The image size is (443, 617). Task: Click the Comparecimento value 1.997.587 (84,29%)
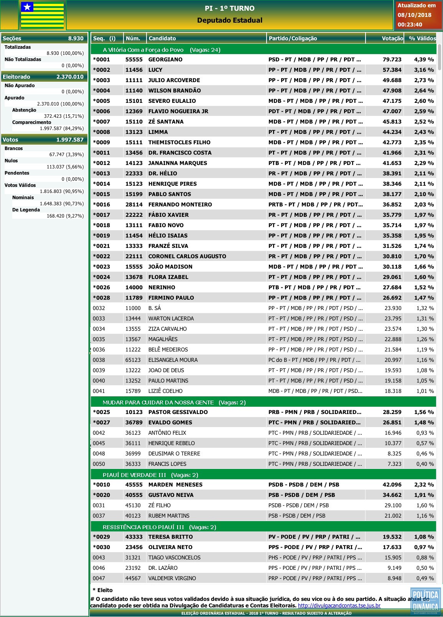coord(62,129)
